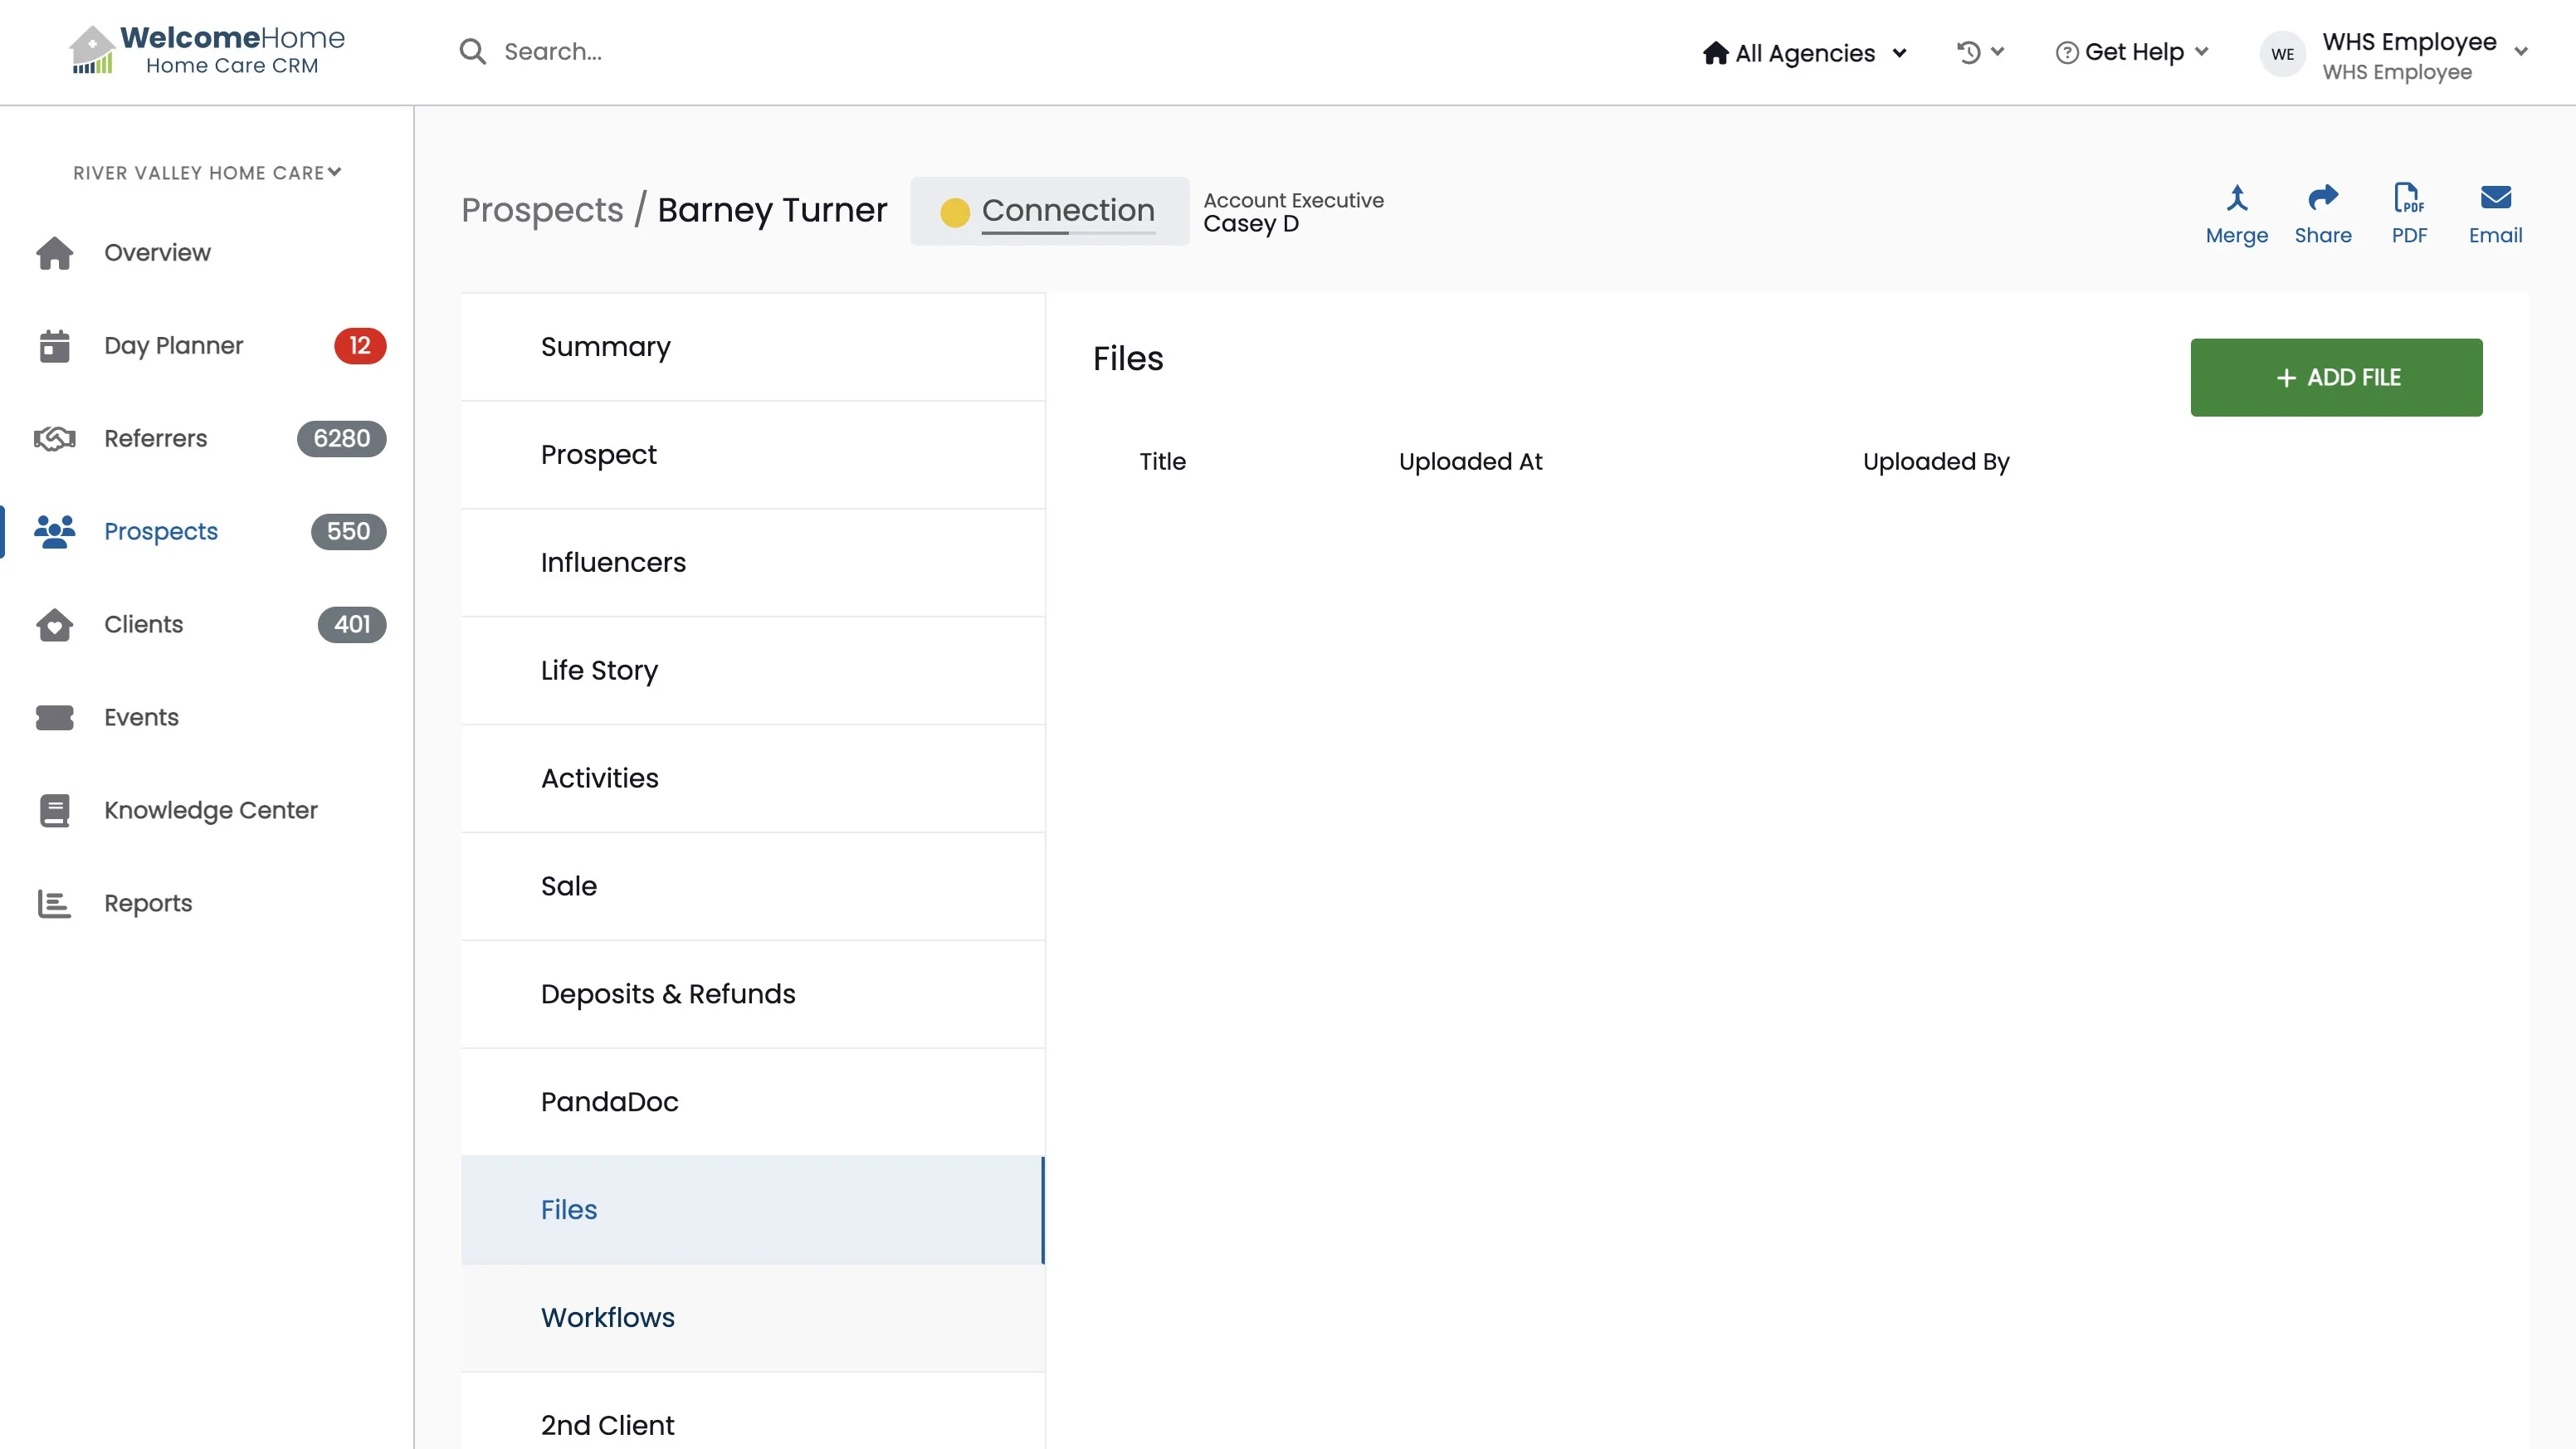This screenshot has width=2576, height=1449.
Task: Click the search magnifier icon
Action: pos(472,52)
